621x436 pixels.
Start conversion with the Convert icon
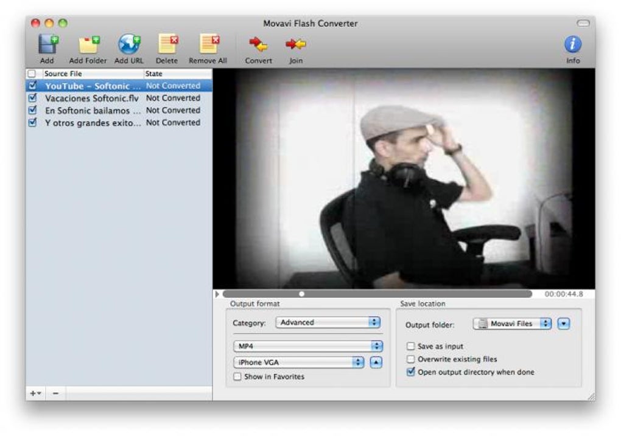(258, 44)
